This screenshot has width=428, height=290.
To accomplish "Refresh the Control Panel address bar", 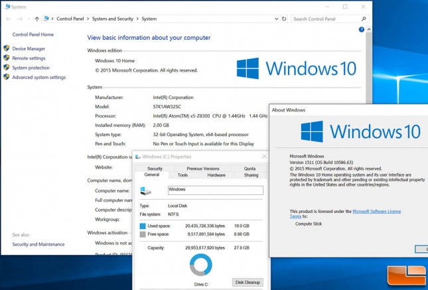I will [x=284, y=19].
